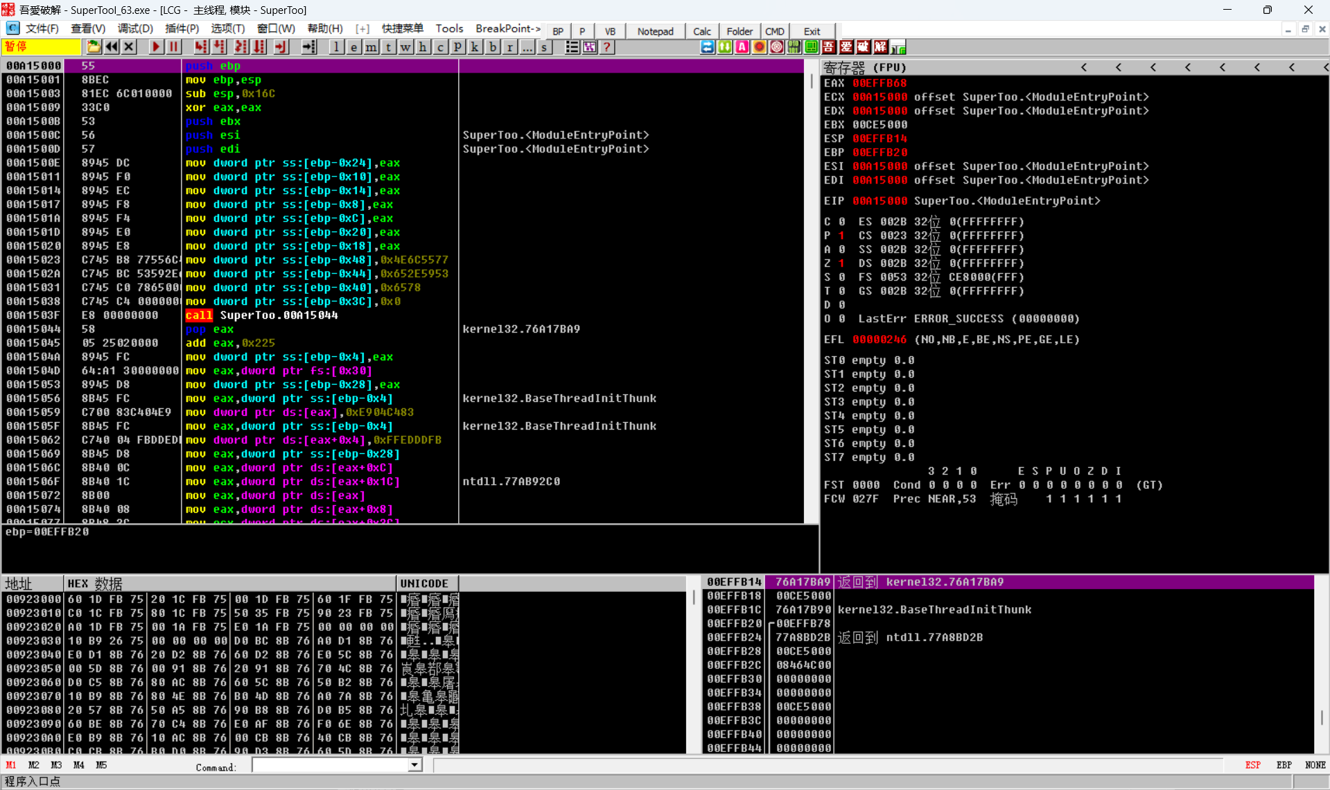
Task: Click the Step into toolbar icon
Action: pos(201,47)
